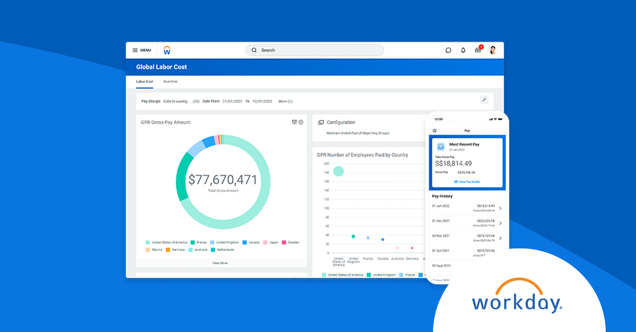The image size is (636, 332).
Task: Toggle the Canada legend entry under donut chart
Action: (x=251, y=242)
